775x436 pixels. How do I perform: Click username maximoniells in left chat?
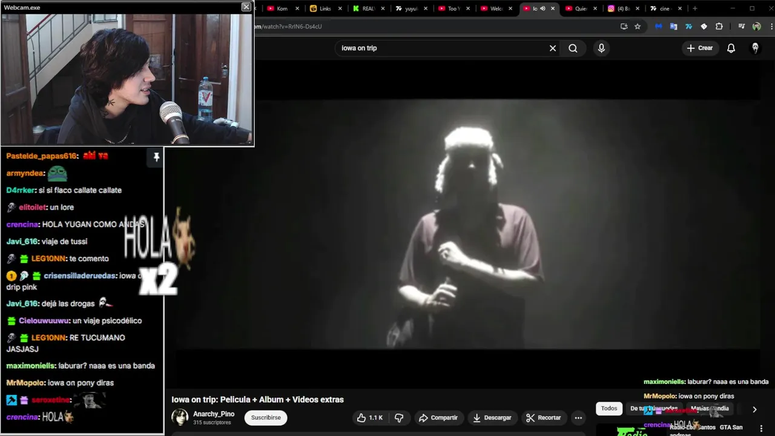coord(31,366)
